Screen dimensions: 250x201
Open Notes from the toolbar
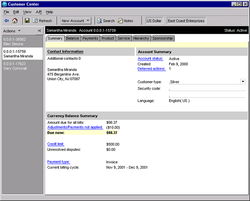tap(126, 21)
